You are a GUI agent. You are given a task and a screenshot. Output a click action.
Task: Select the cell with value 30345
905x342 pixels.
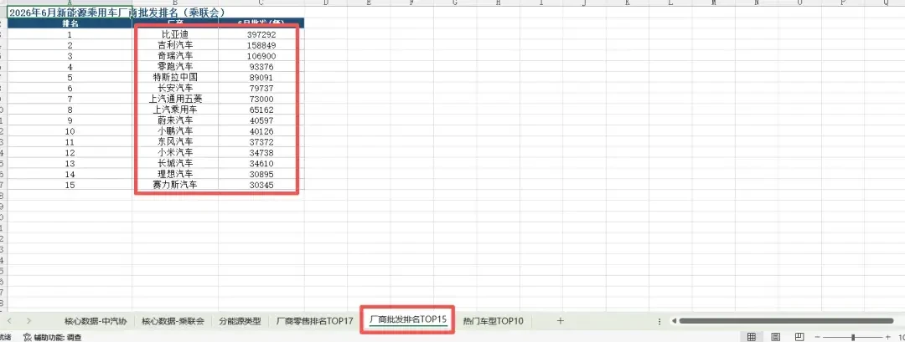(x=261, y=185)
